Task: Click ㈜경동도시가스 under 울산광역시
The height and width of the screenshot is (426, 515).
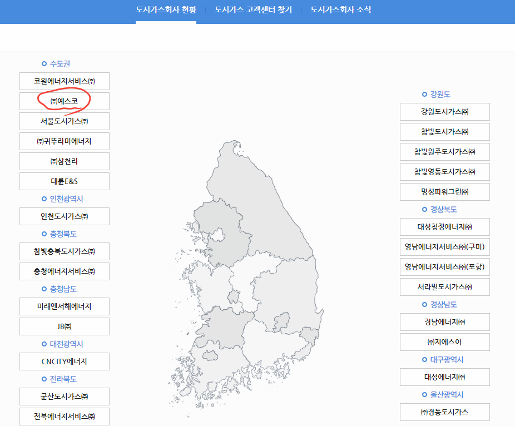Action: click(x=444, y=412)
